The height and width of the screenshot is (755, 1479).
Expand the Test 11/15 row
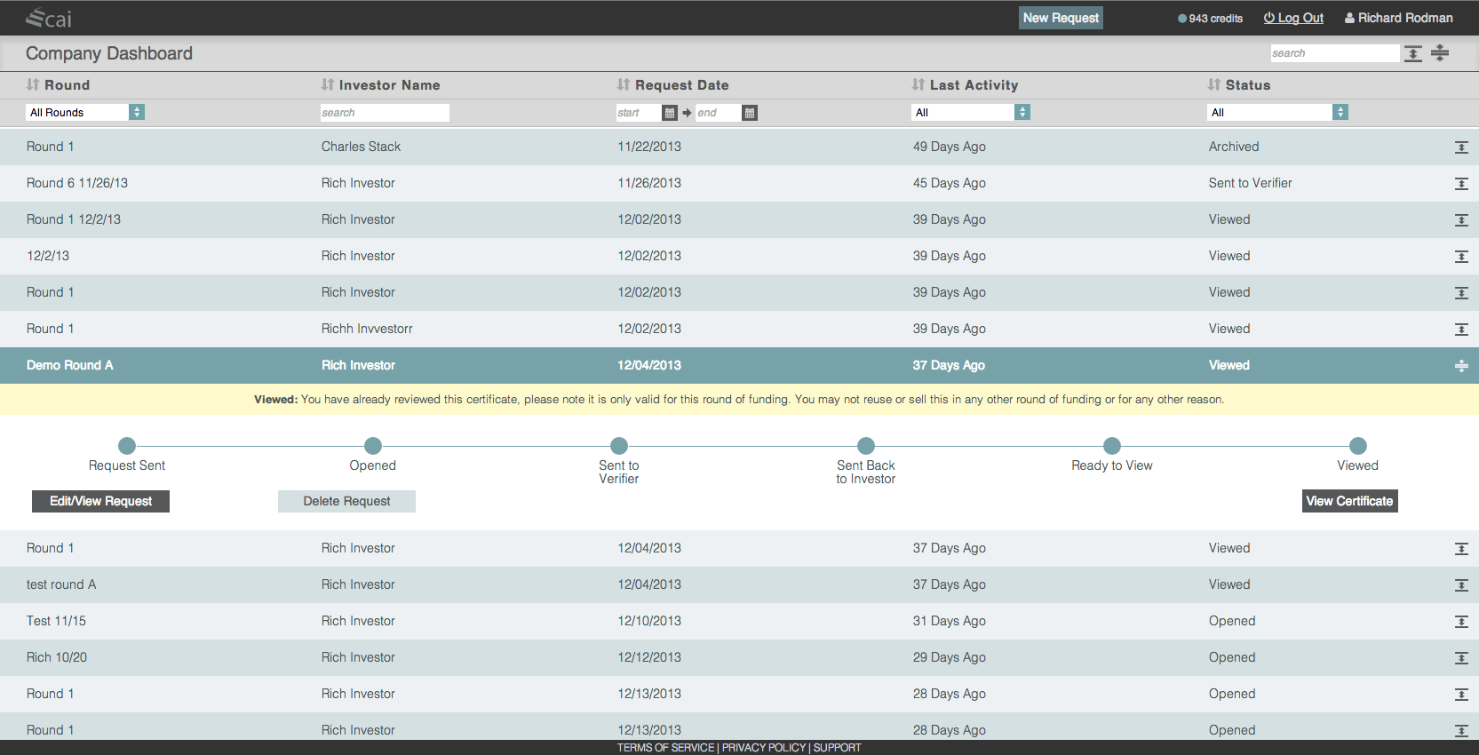tap(1461, 622)
